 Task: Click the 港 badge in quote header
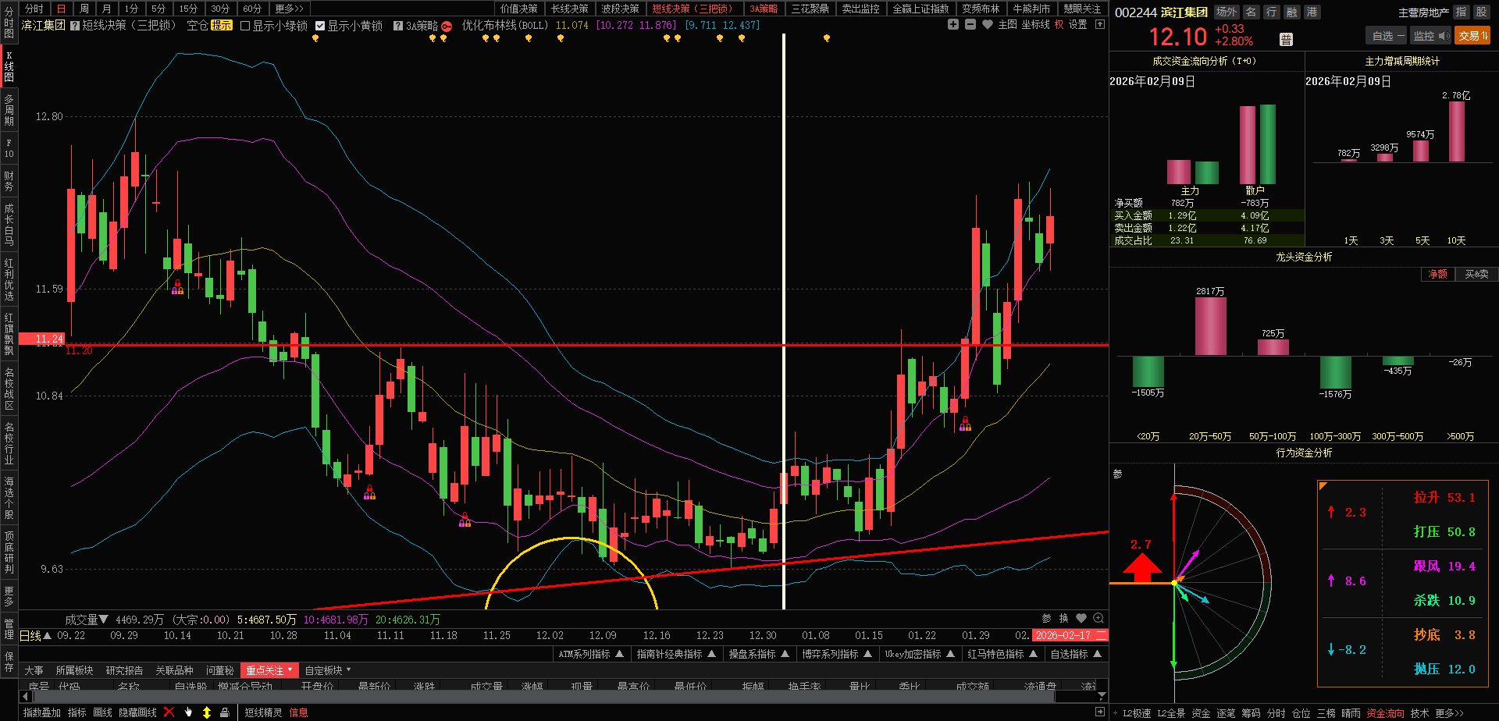pyautogui.click(x=1312, y=12)
